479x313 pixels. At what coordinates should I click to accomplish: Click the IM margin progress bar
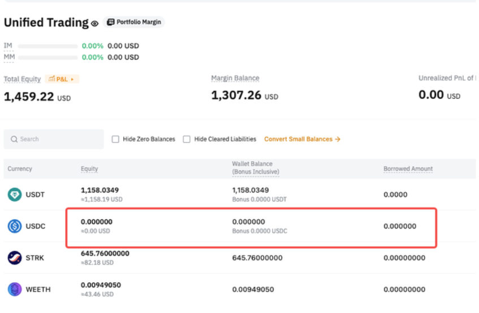48,46
